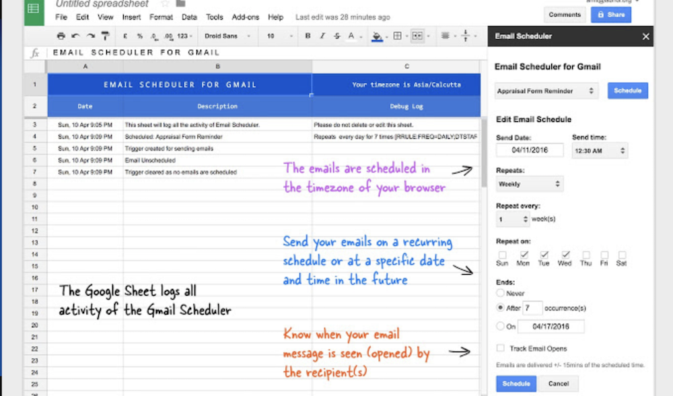Viewport: 673px width, 396px height.
Task: Uncheck Monday in Repeat on
Action: 524,255
